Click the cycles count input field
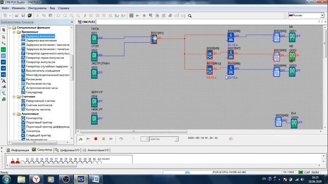Image resolution: width=328 pixels, height=184 pixels. [x=145, y=139]
